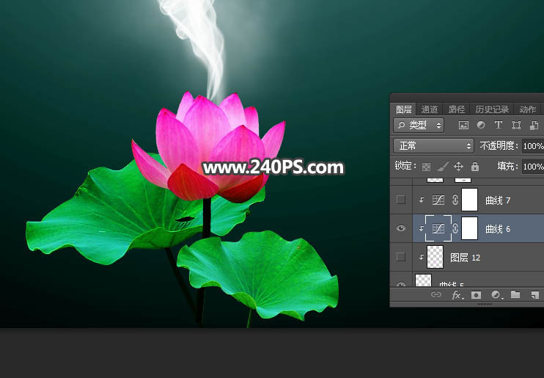Switch to the 通道 tab
544x378 pixels.
(x=430, y=109)
